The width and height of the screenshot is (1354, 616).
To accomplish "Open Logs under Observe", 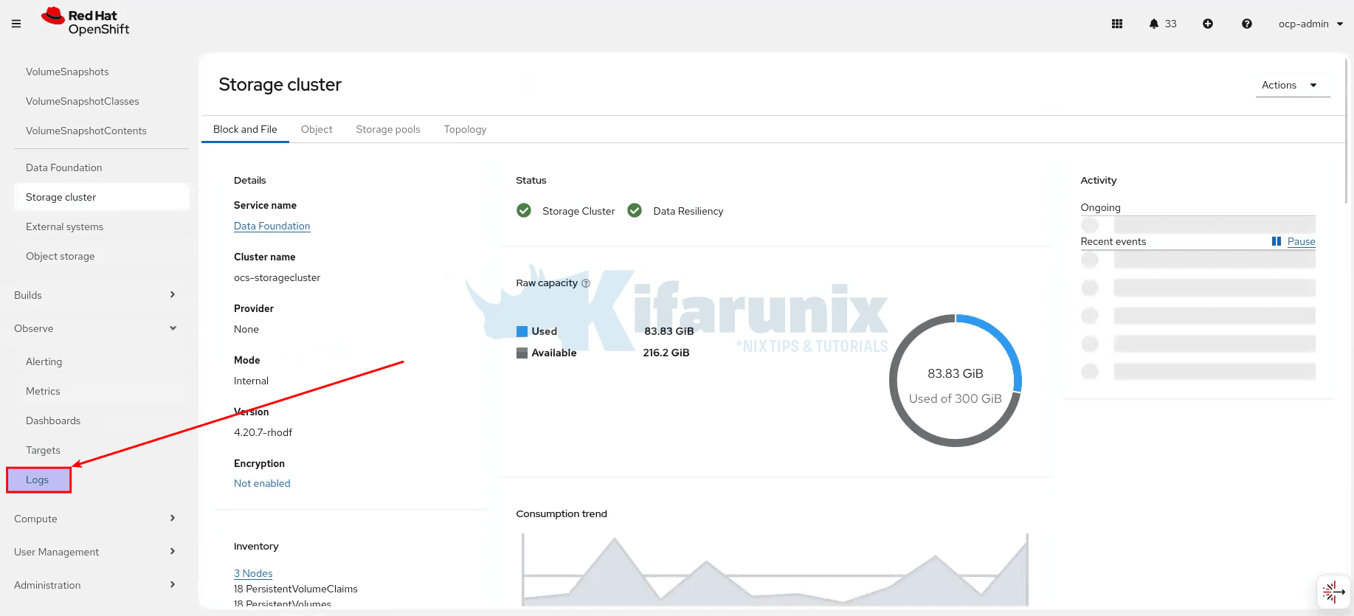I will coord(38,480).
